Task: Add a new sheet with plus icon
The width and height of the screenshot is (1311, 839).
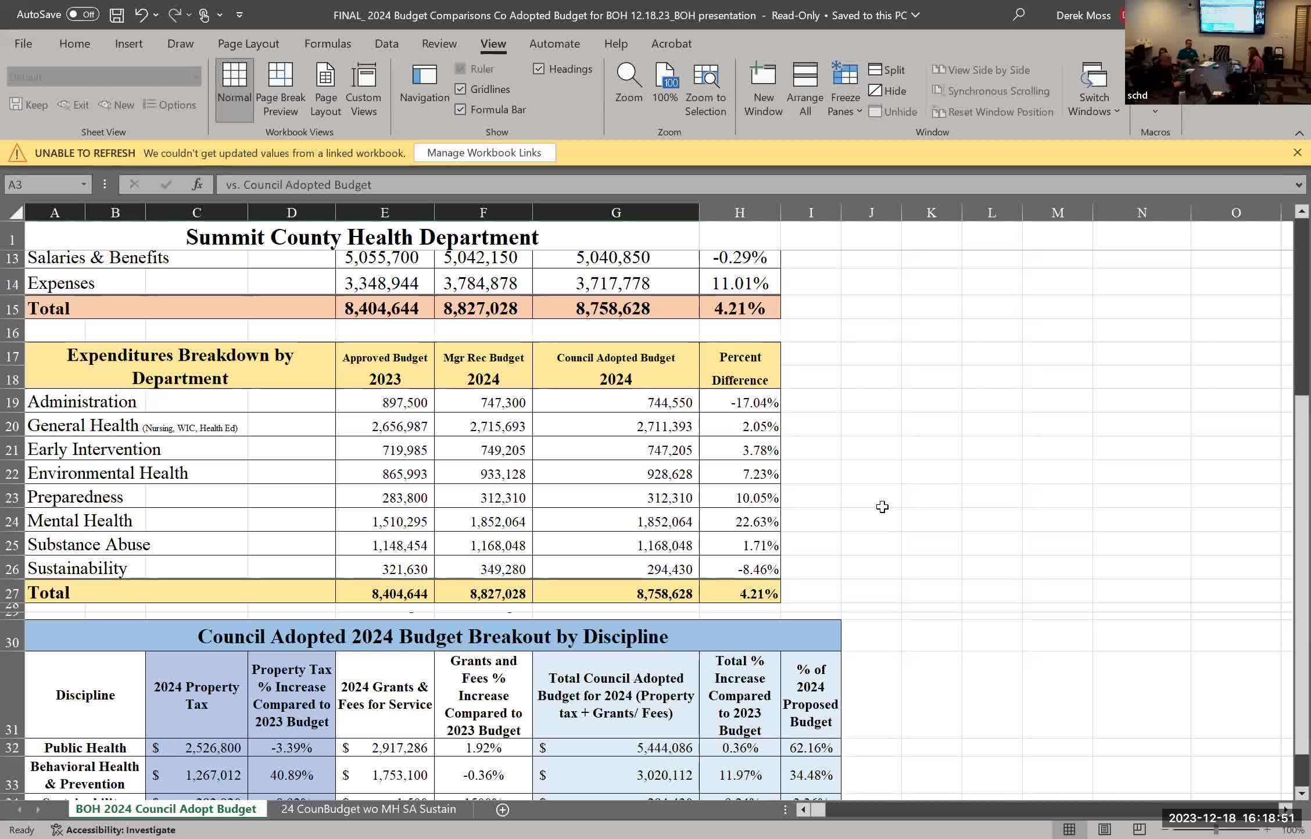Action: coord(503,809)
